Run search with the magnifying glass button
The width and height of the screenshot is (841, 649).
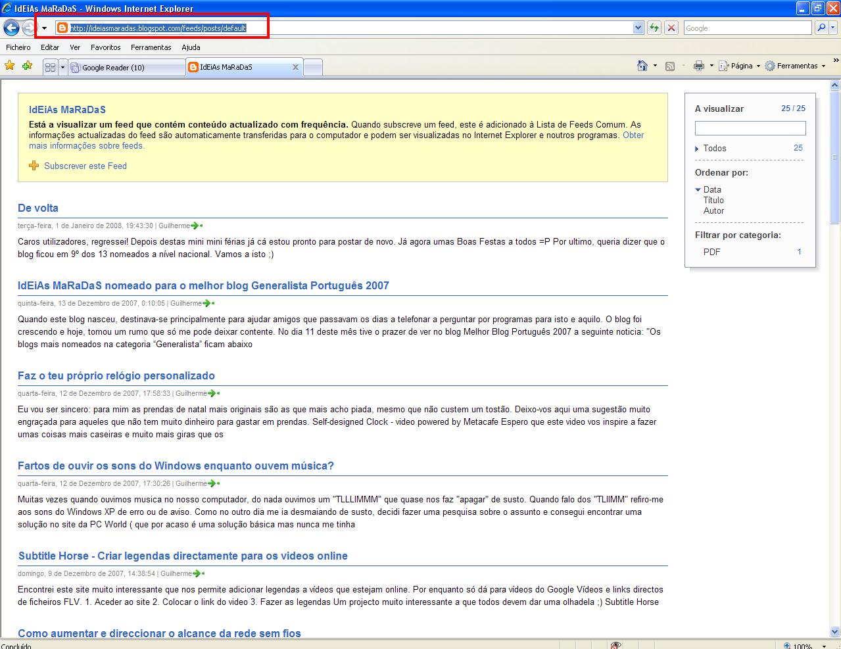click(821, 28)
